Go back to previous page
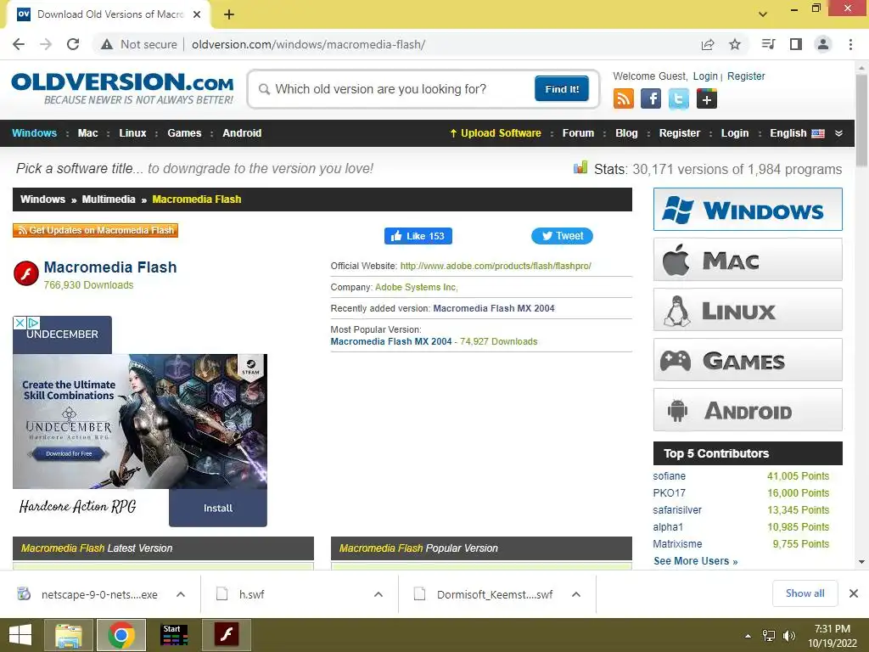This screenshot has height=652, width=869. (x=19, y=44)
